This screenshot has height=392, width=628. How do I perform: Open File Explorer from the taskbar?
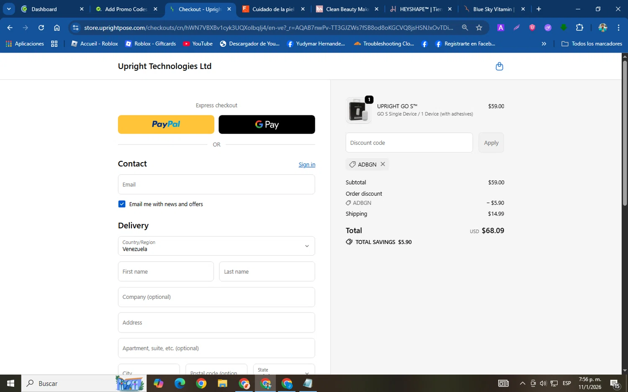tap(222, 383)
